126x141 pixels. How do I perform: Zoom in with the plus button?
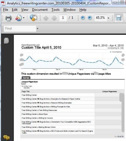[x=89, y=18]
